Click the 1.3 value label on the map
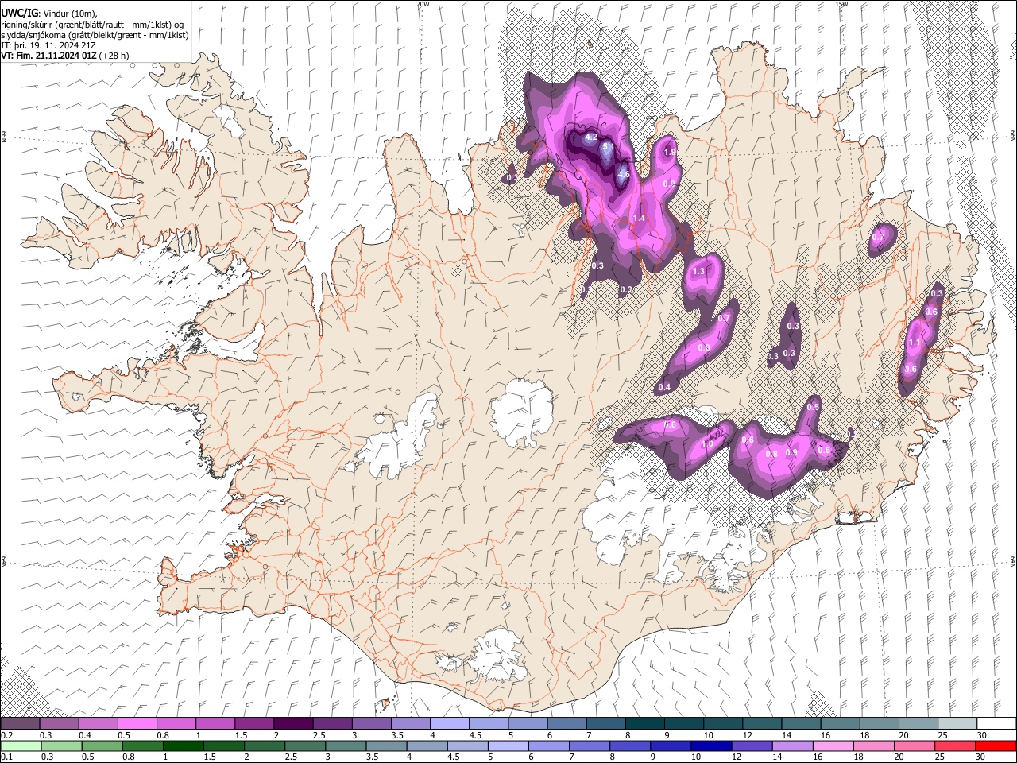The width and height of the screenshot is (1017, 763). point(699,271)
